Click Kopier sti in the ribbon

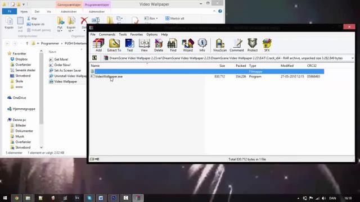coord(35,24)
